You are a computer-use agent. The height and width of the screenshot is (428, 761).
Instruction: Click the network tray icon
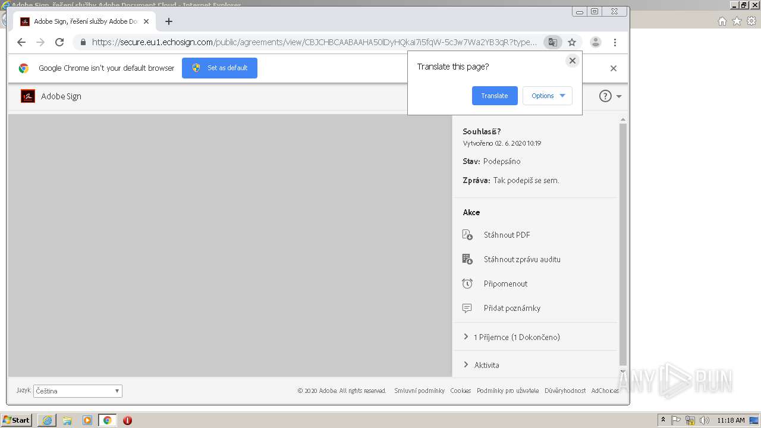point(690,420)
